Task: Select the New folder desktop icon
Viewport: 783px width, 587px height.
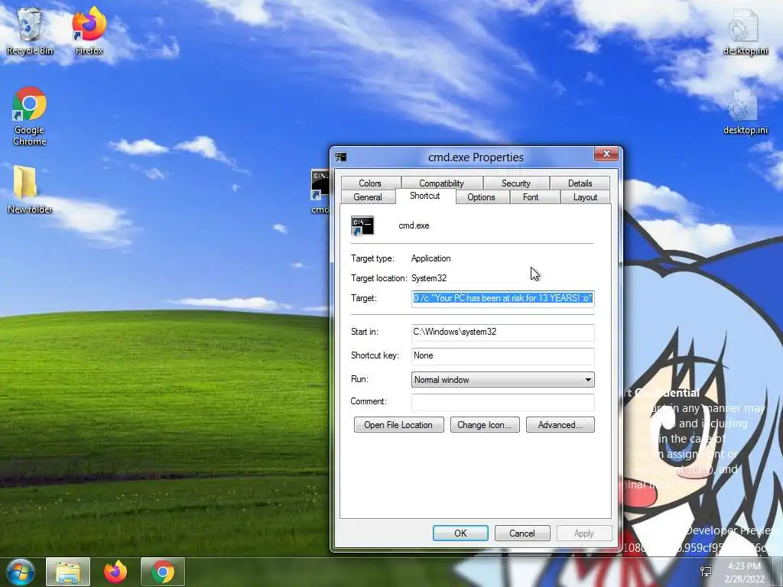Action: tap(30, 190)
